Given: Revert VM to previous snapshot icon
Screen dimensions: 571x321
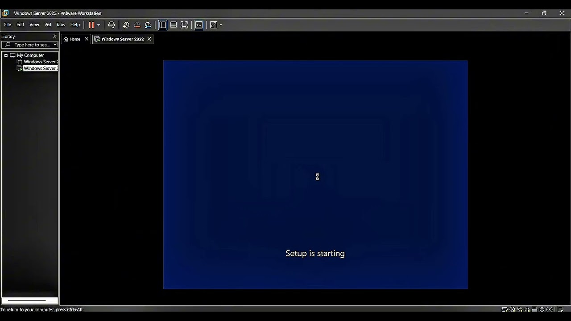Looking at the screenshot, I should click(x=137, y=25).
